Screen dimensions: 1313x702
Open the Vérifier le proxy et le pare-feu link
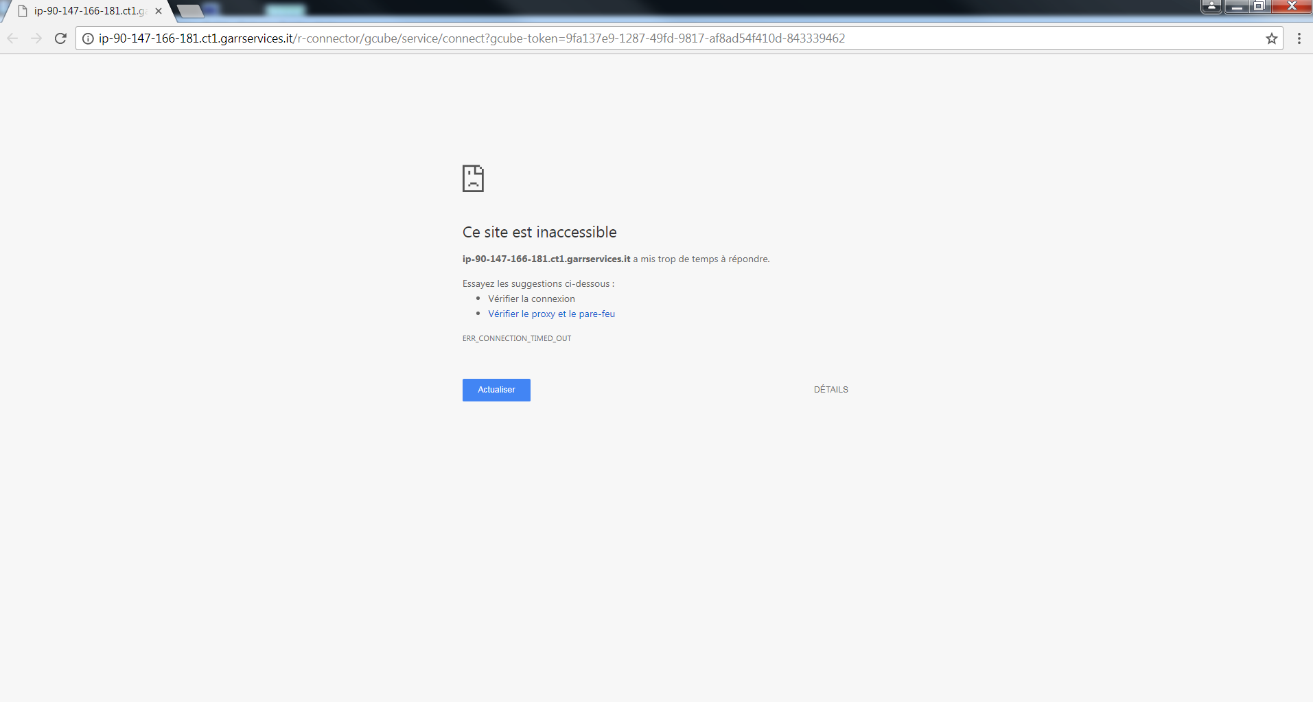click(x=551, y=314)
